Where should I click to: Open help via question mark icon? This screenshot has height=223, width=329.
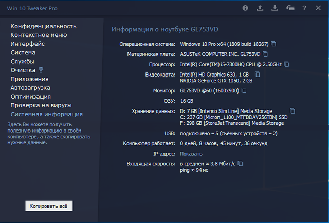click(304, 8)
